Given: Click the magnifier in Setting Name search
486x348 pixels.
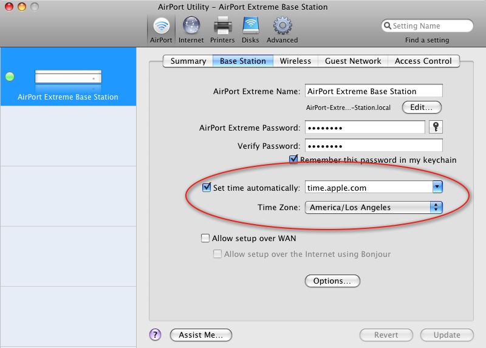Looking at the screenshot, I should (388, 26).
